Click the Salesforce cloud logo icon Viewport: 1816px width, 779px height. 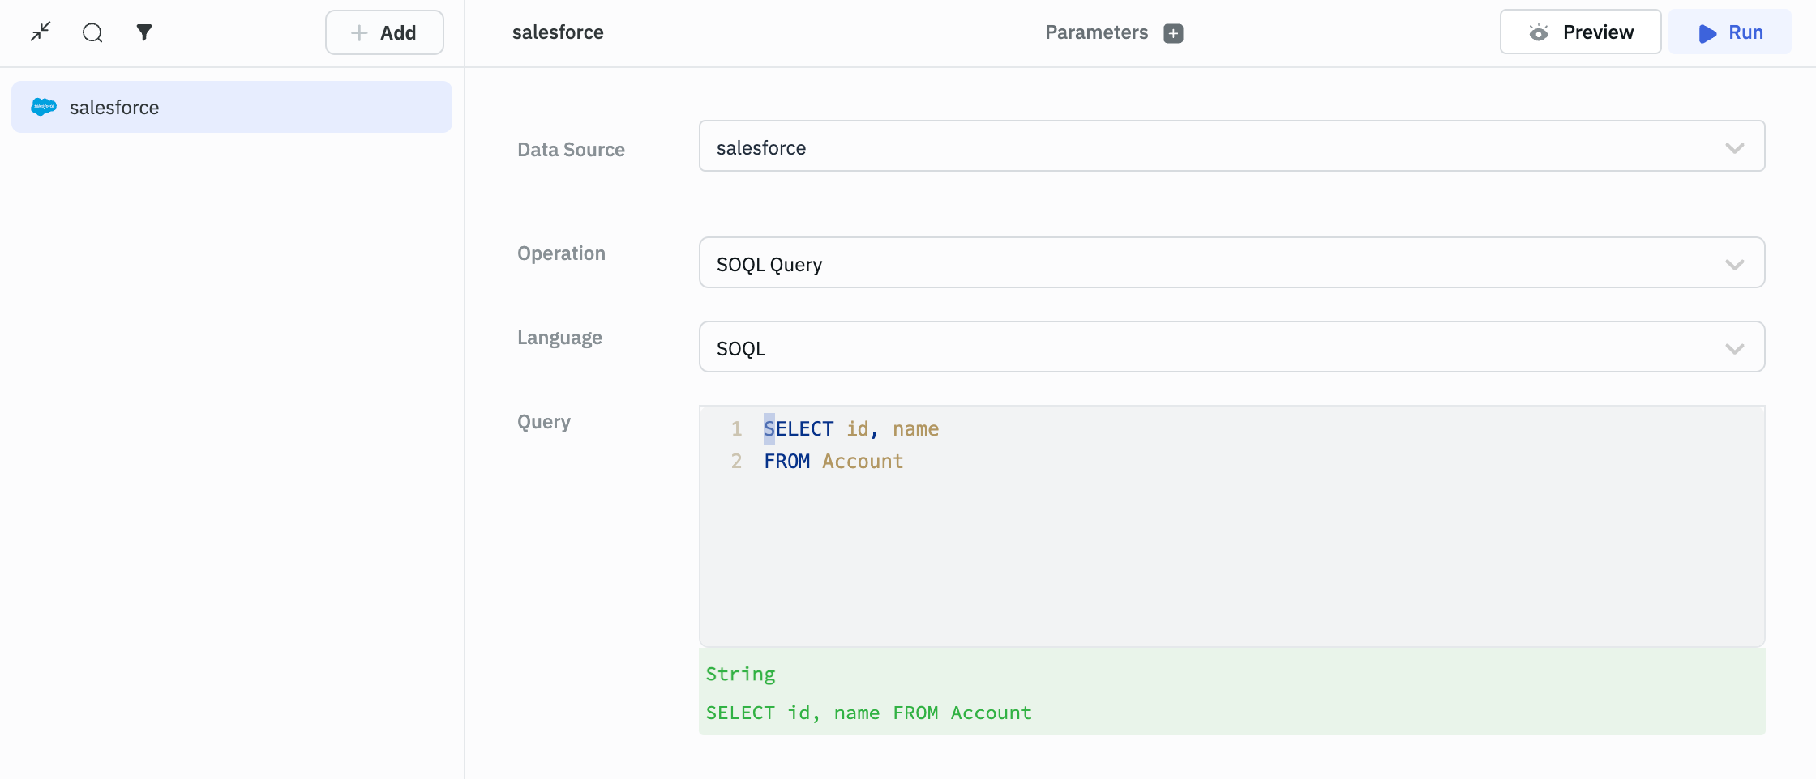click(44, 107)
